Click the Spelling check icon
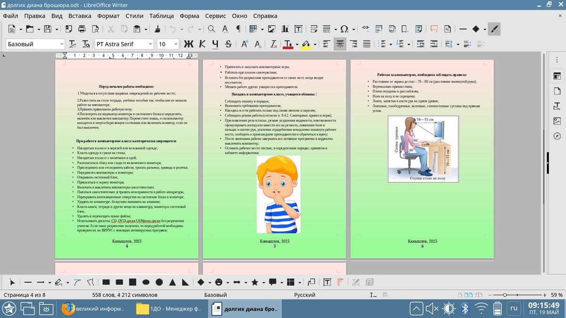566x318 pixels. (225, 29)
